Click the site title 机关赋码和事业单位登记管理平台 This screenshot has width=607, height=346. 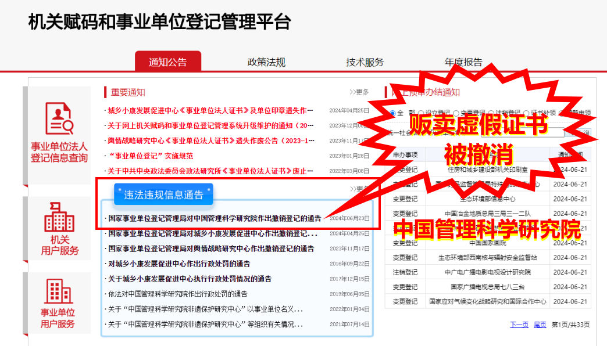click(159, 21)
